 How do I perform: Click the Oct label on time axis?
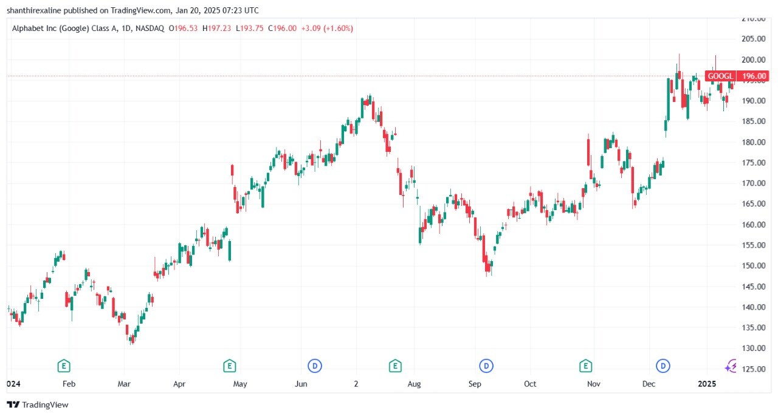click(530, 384)
